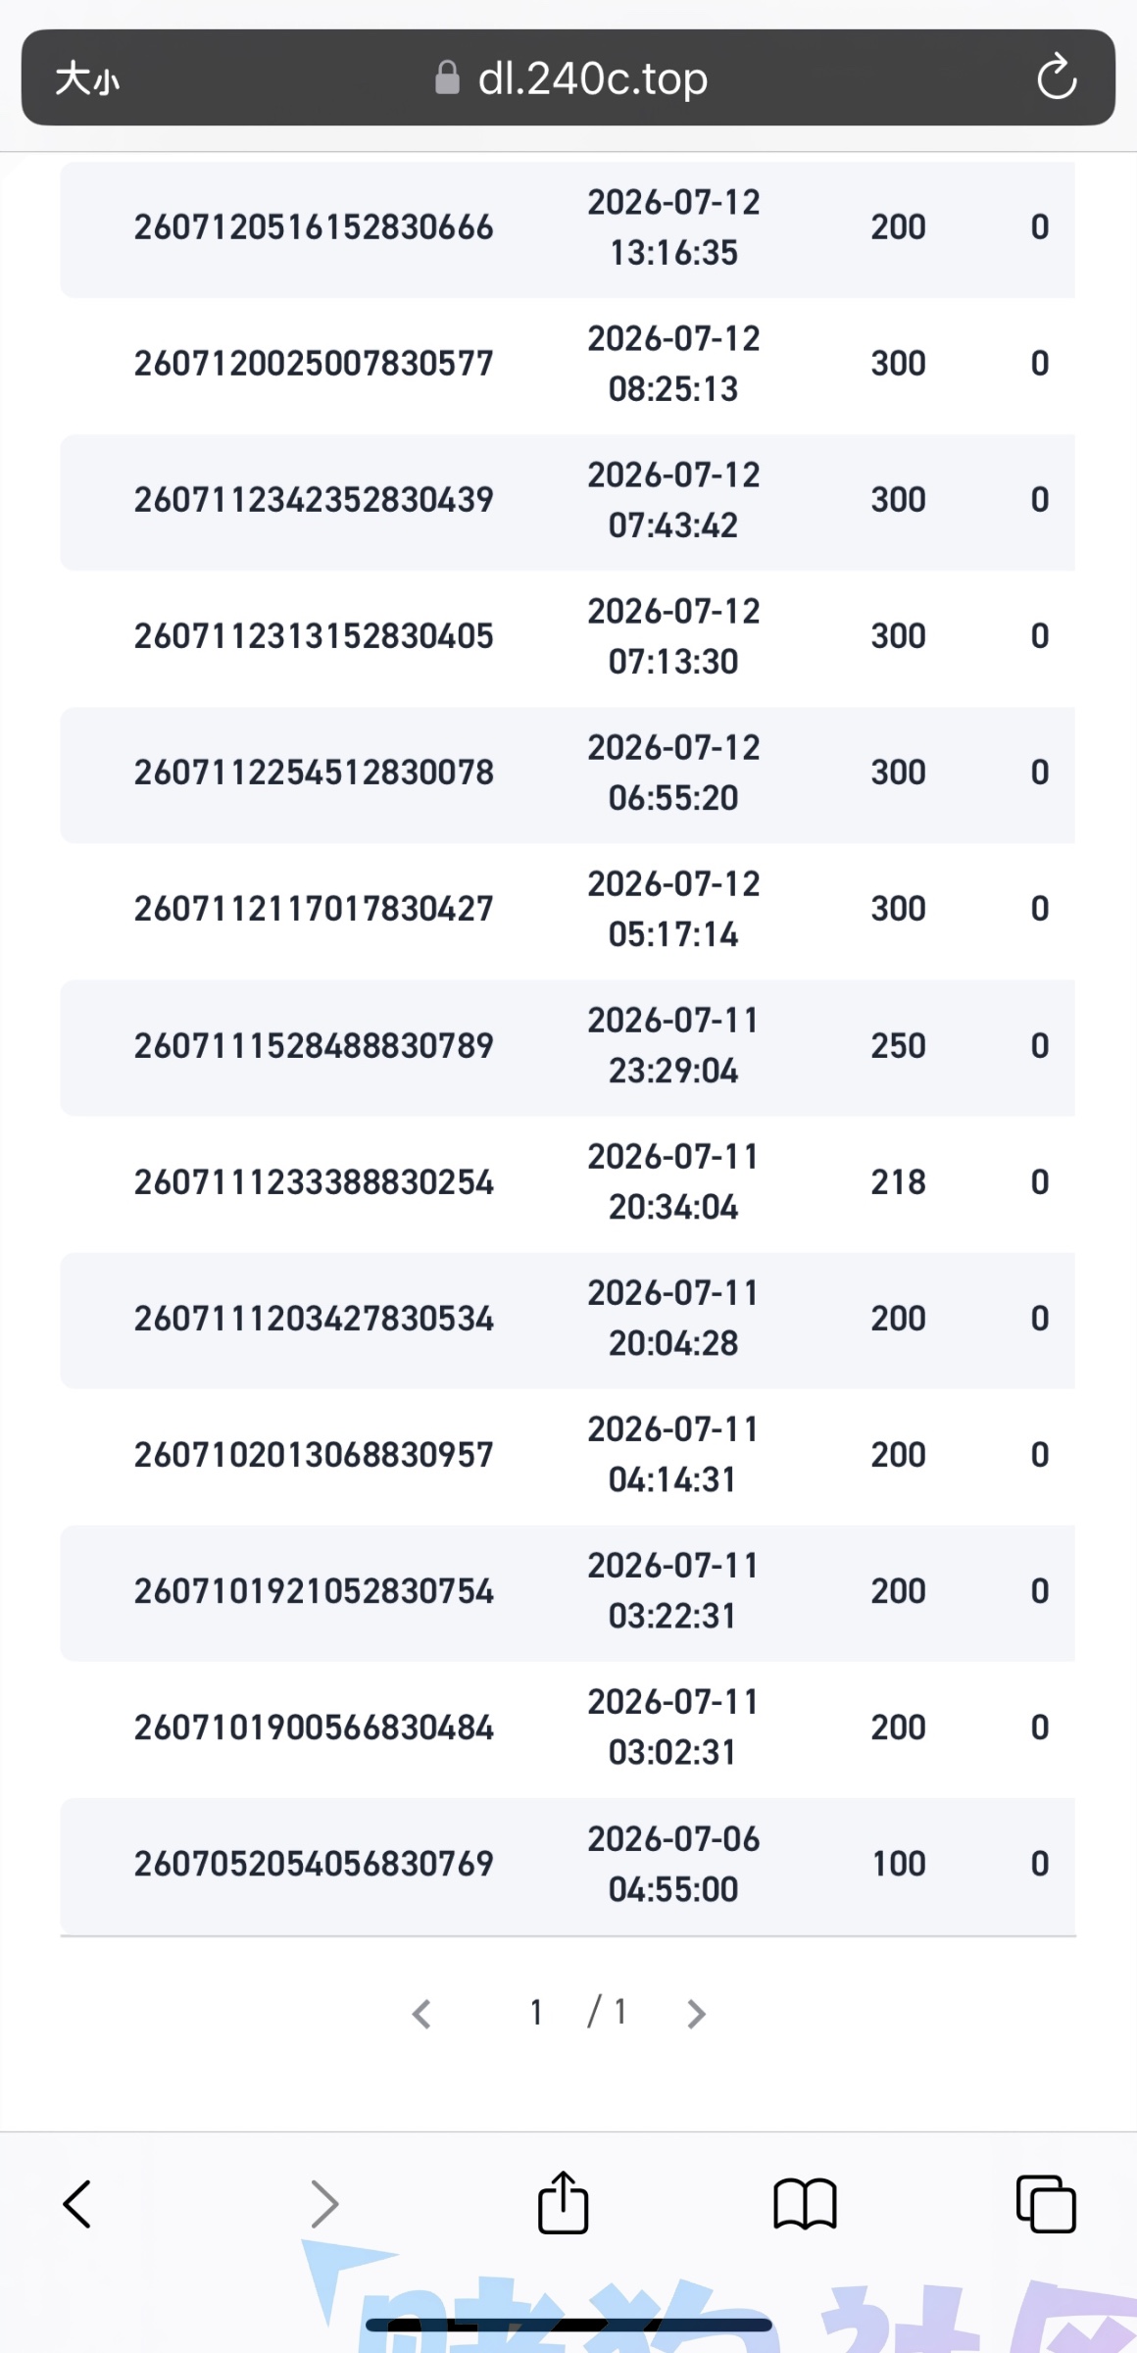
Task: Click the current page number 1 field
Action: pos(536,2013)
